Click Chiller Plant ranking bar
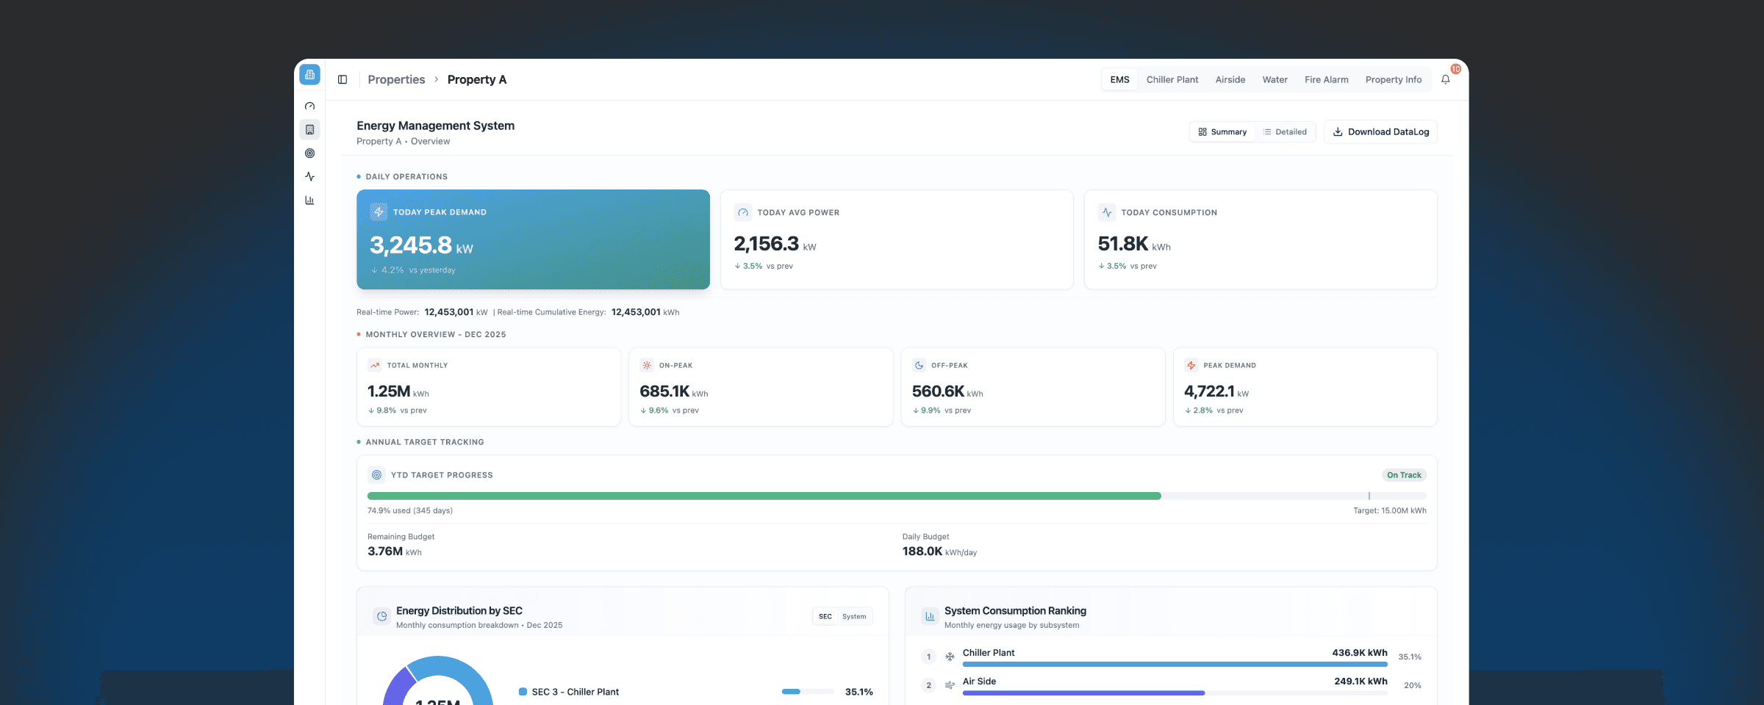The image size is (1764, 705). pos(1175,665)
